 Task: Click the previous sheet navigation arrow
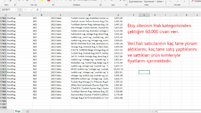pos(4,111)
